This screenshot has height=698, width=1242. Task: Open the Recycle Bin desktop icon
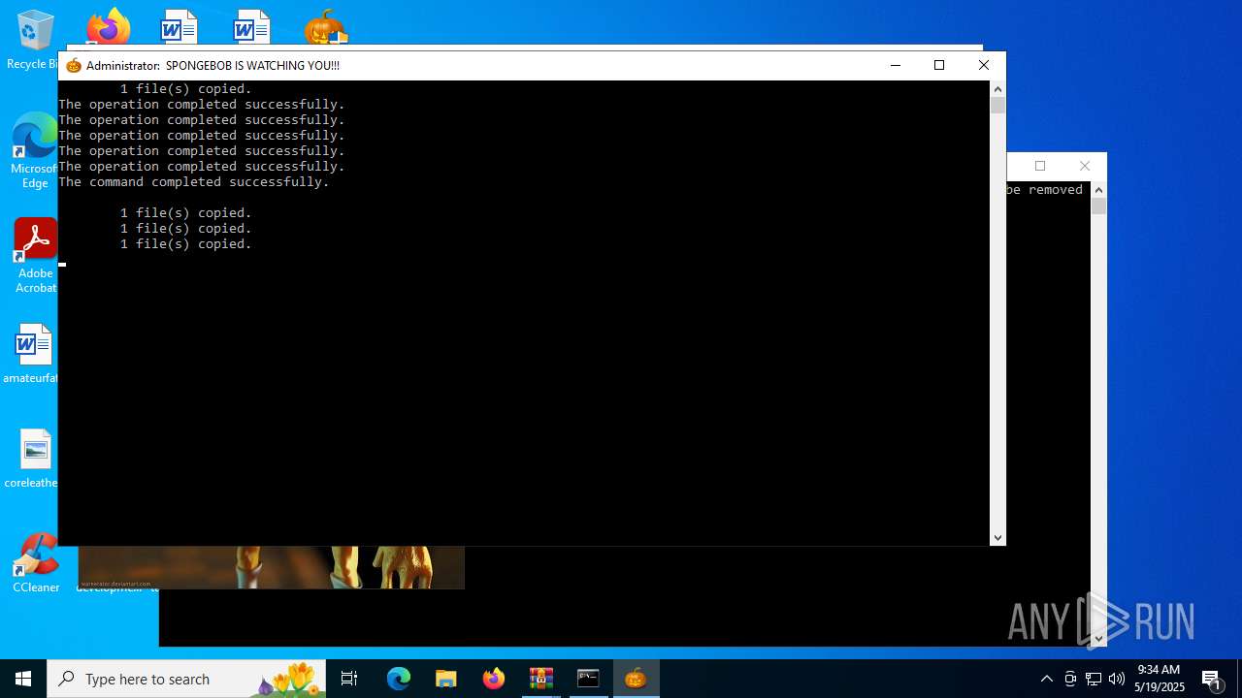click(x=35, y=39)
